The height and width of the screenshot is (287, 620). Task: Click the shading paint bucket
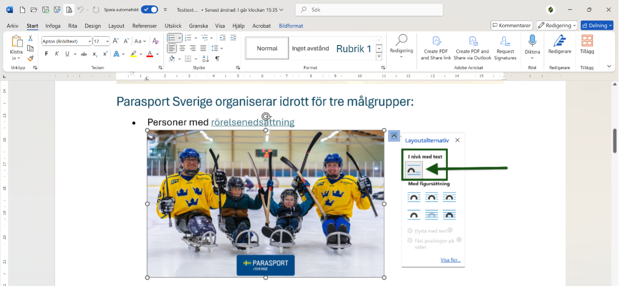[x=172, y=58]
